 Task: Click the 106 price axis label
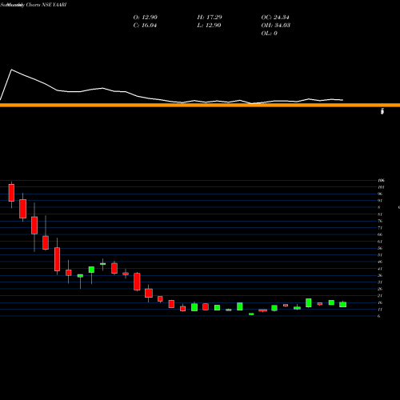(381, 181)
